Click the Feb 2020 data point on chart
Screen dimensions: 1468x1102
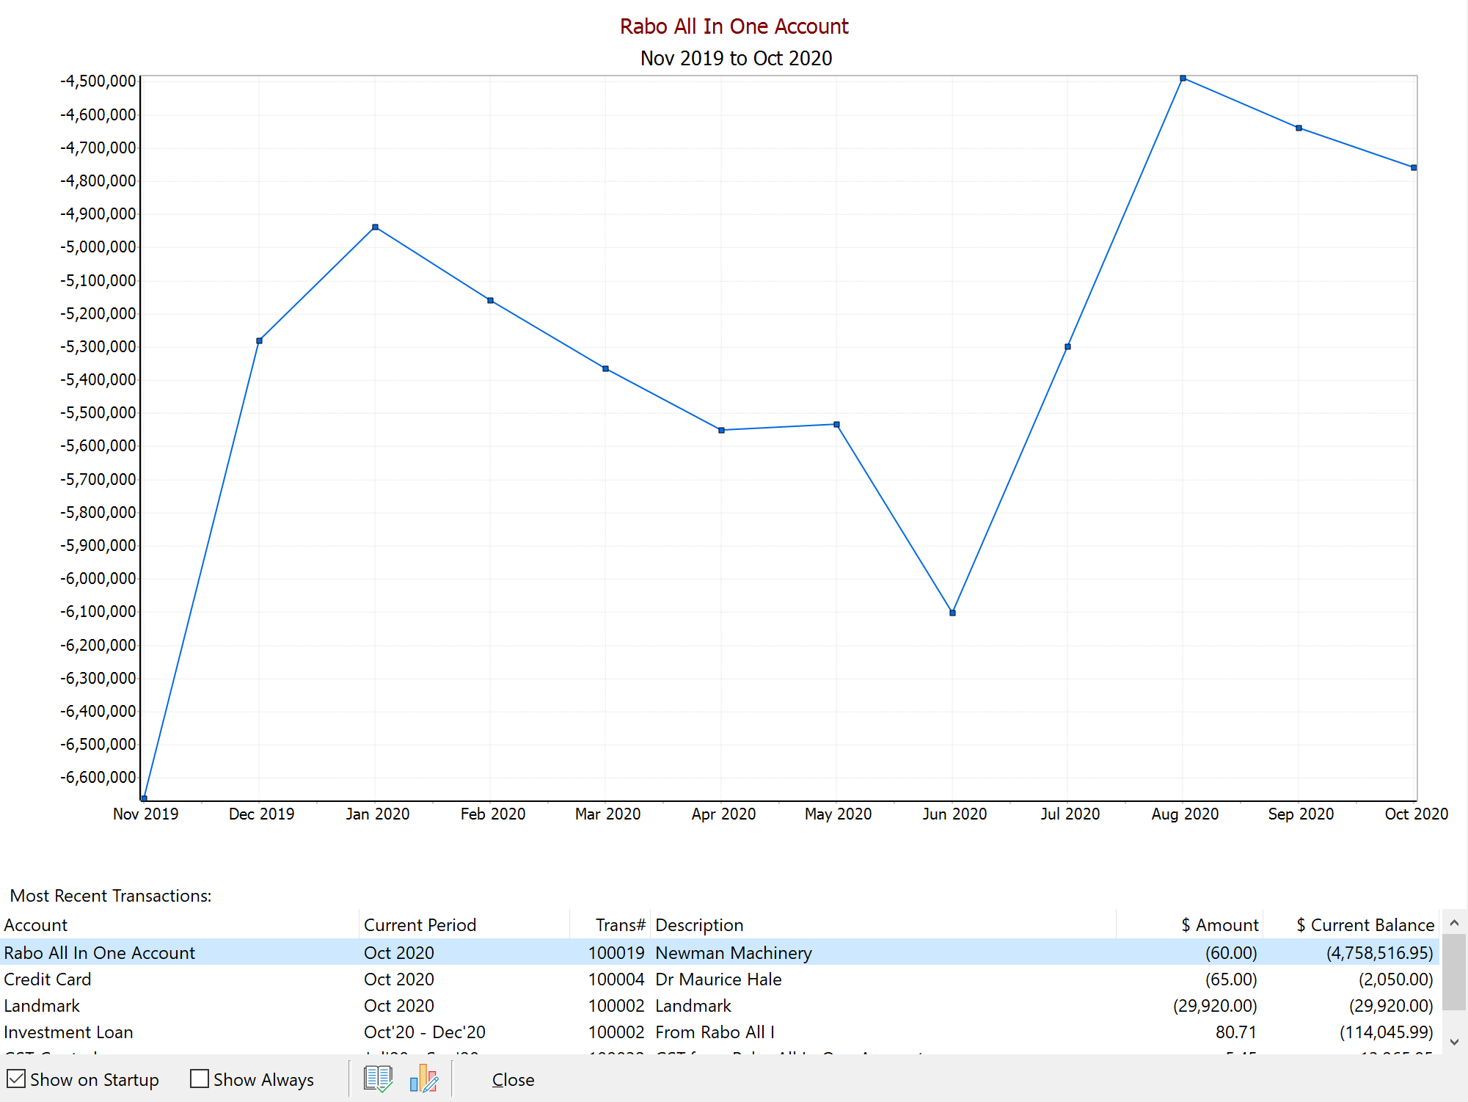point(490,300)
